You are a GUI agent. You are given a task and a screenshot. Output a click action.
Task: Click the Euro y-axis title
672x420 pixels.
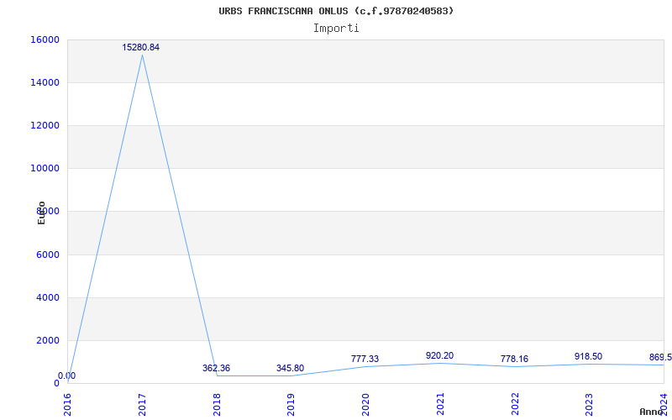41,213
